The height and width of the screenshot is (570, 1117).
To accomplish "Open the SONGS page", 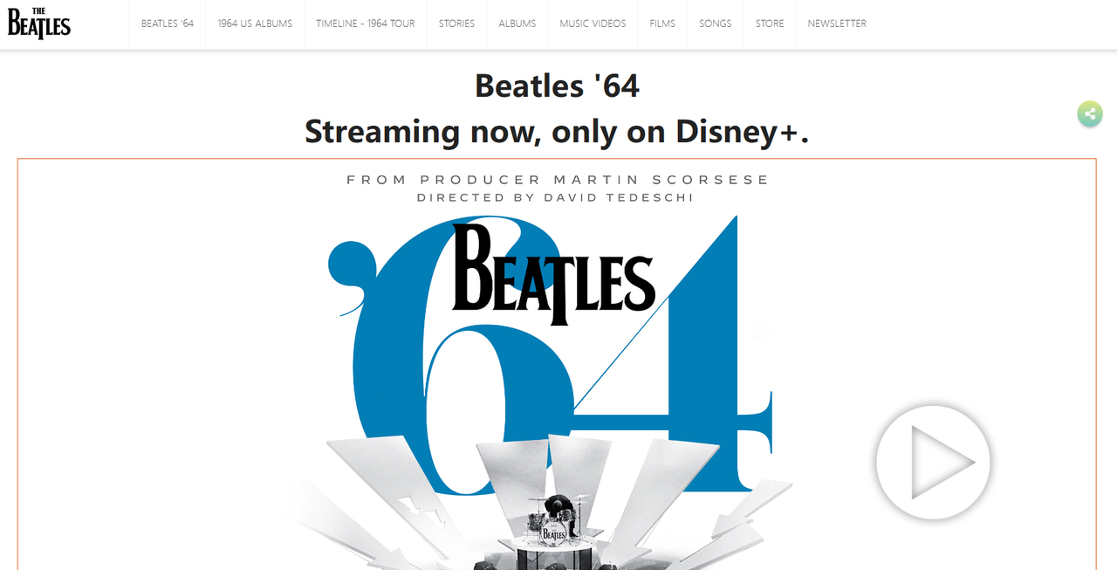I will pos(716,24).
